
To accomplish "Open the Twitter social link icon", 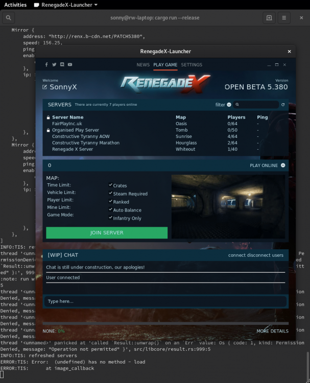I will pyautogui.click(x=54, y=65).
